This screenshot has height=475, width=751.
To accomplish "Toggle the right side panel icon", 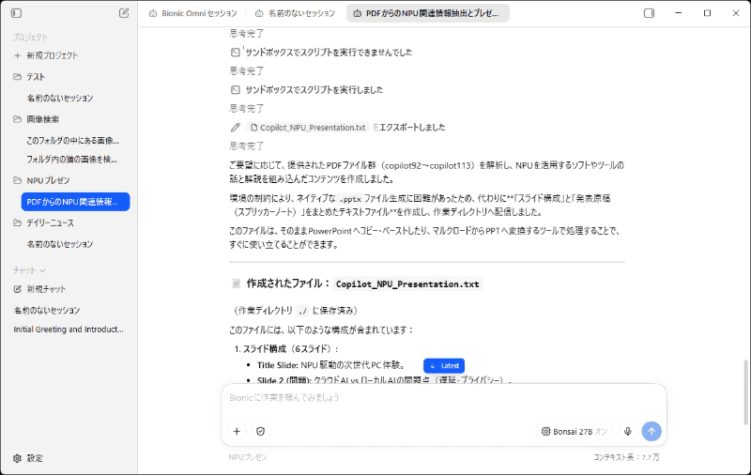I will (649, 13).
